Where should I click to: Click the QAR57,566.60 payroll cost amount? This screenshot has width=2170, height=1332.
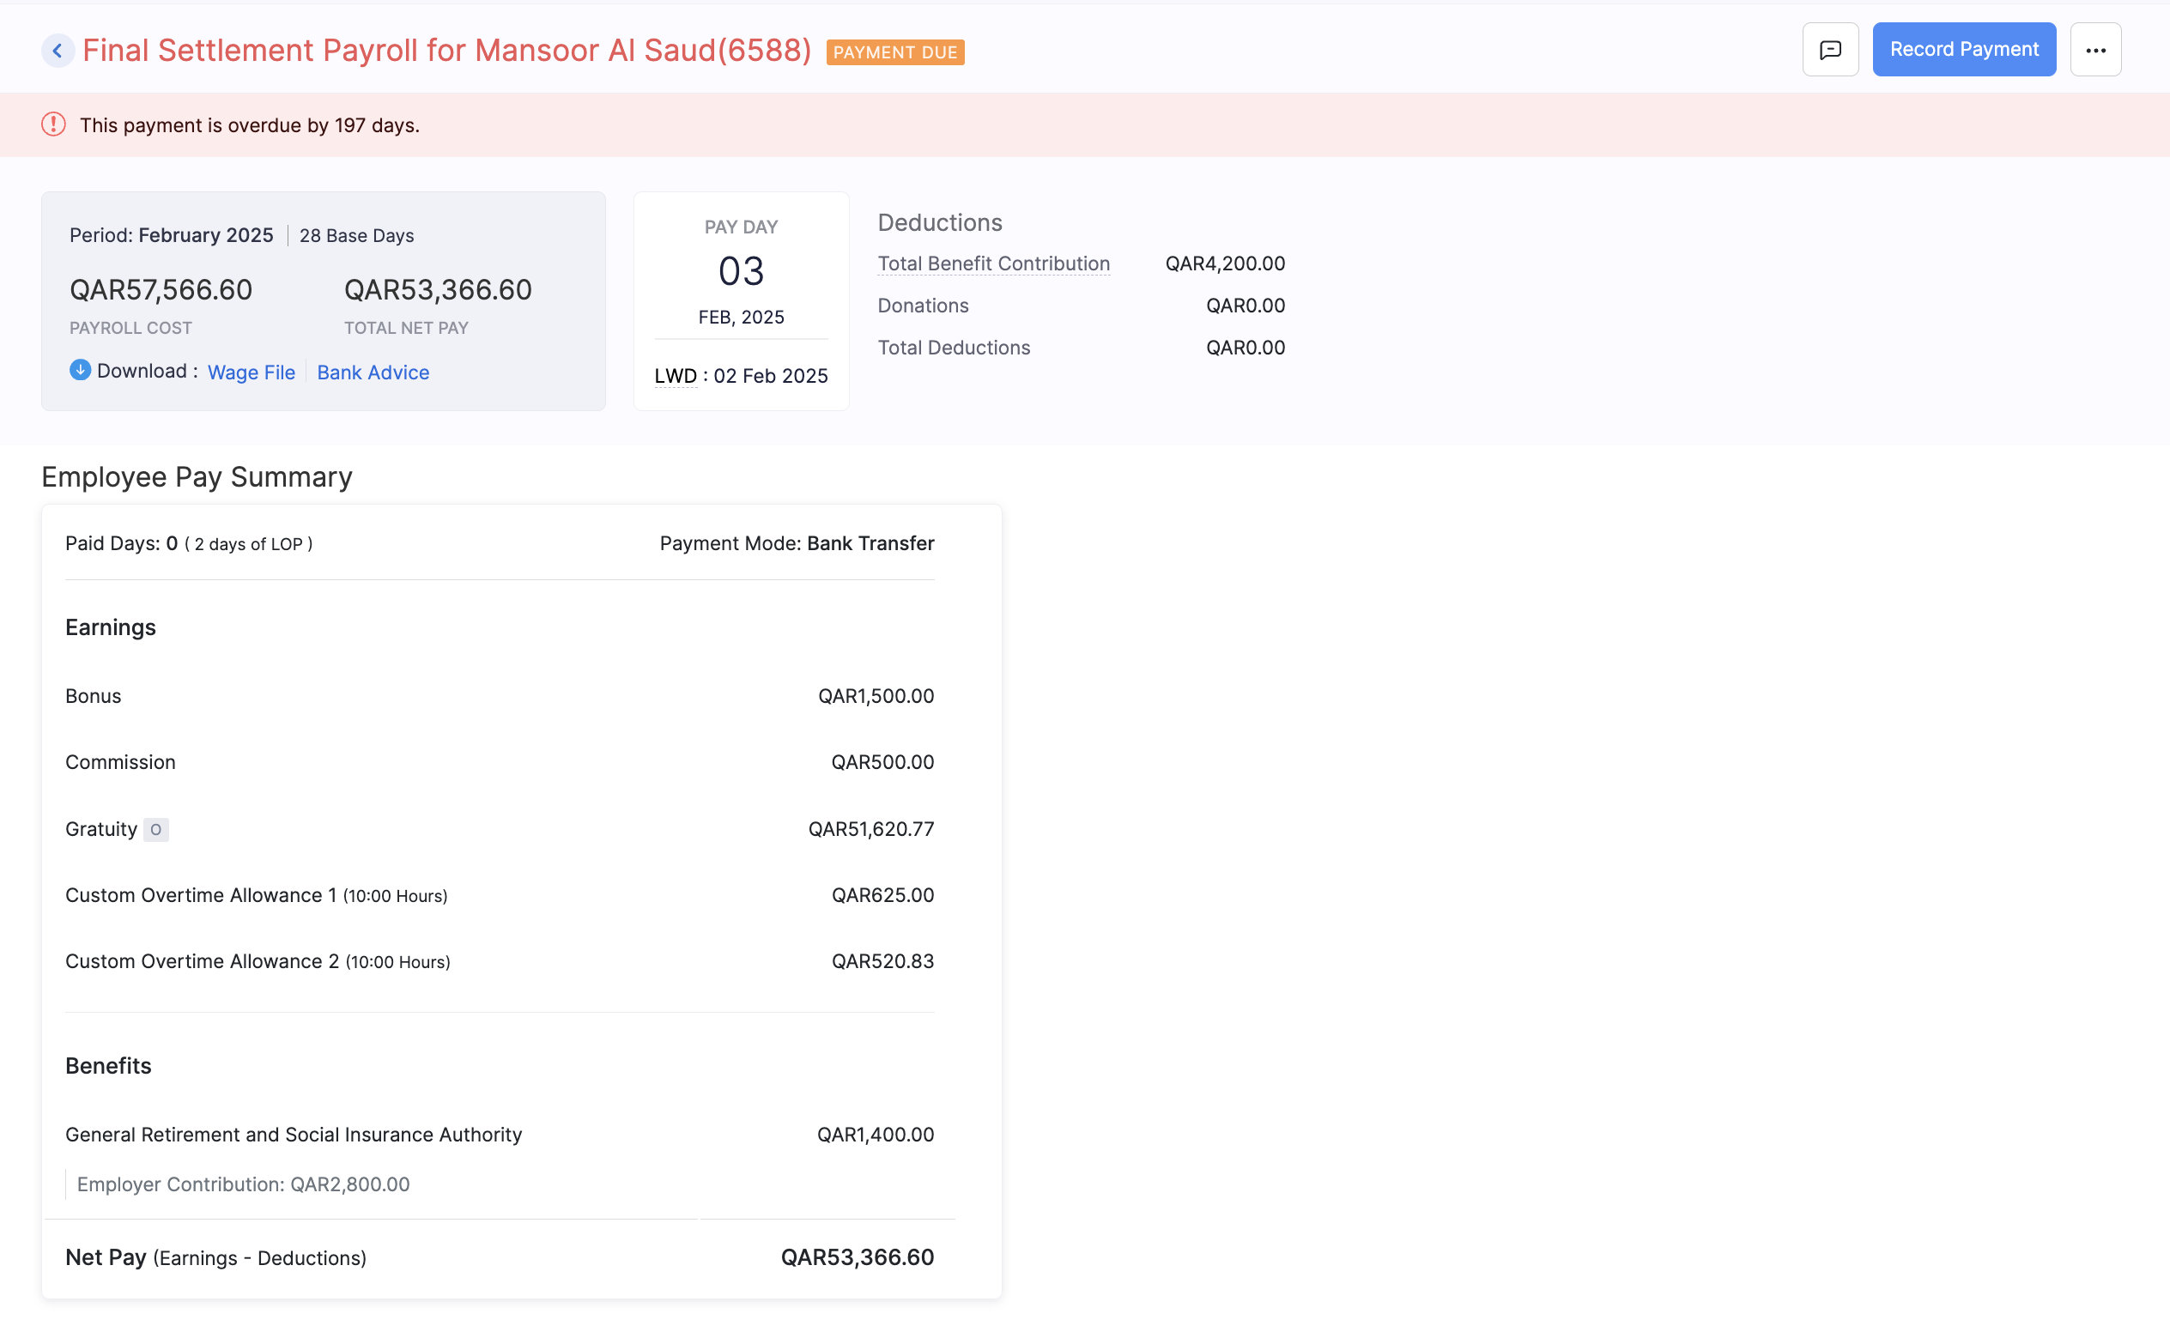161,290
